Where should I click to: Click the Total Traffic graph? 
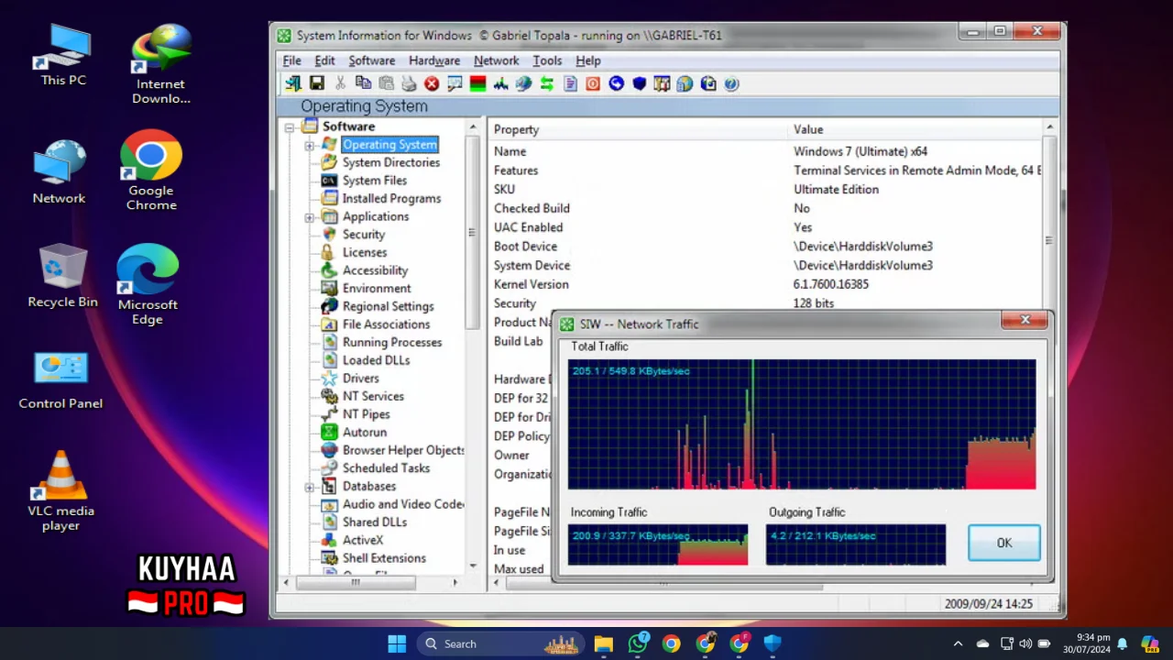tap(802, 424)
